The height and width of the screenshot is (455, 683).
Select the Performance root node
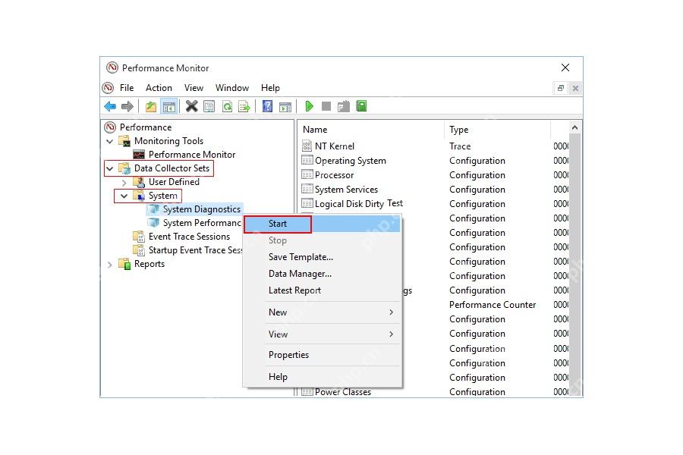[146, 127]
